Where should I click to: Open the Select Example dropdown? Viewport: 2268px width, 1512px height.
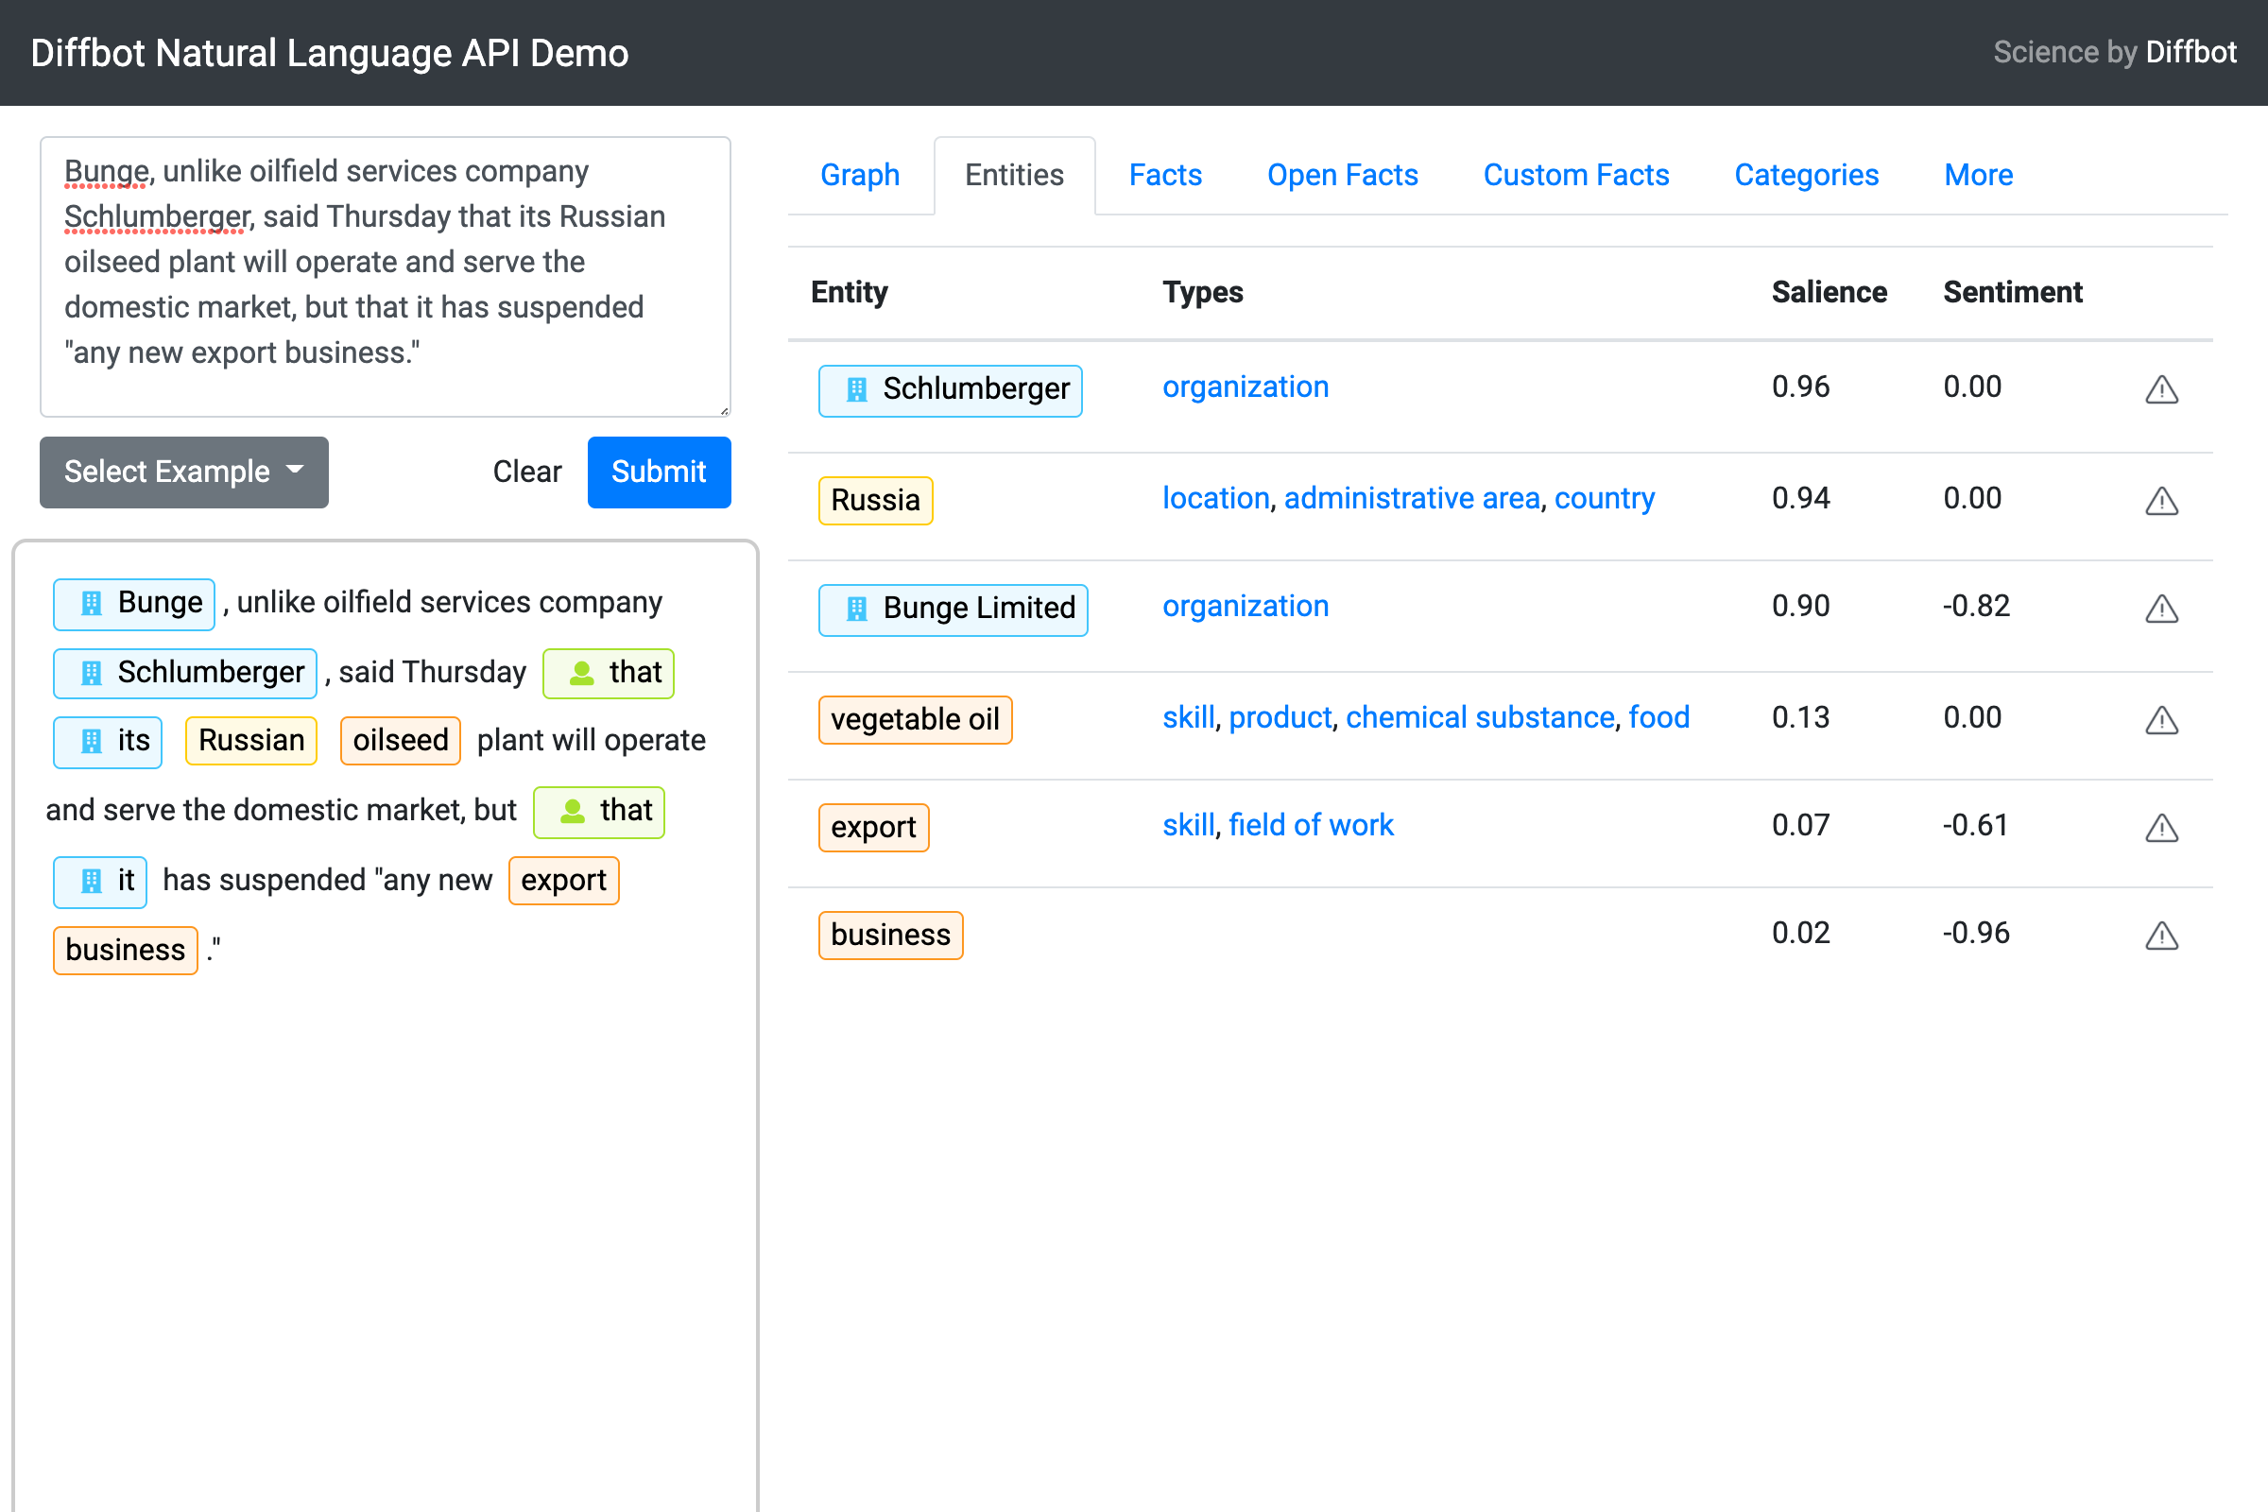tap(184, 472)
